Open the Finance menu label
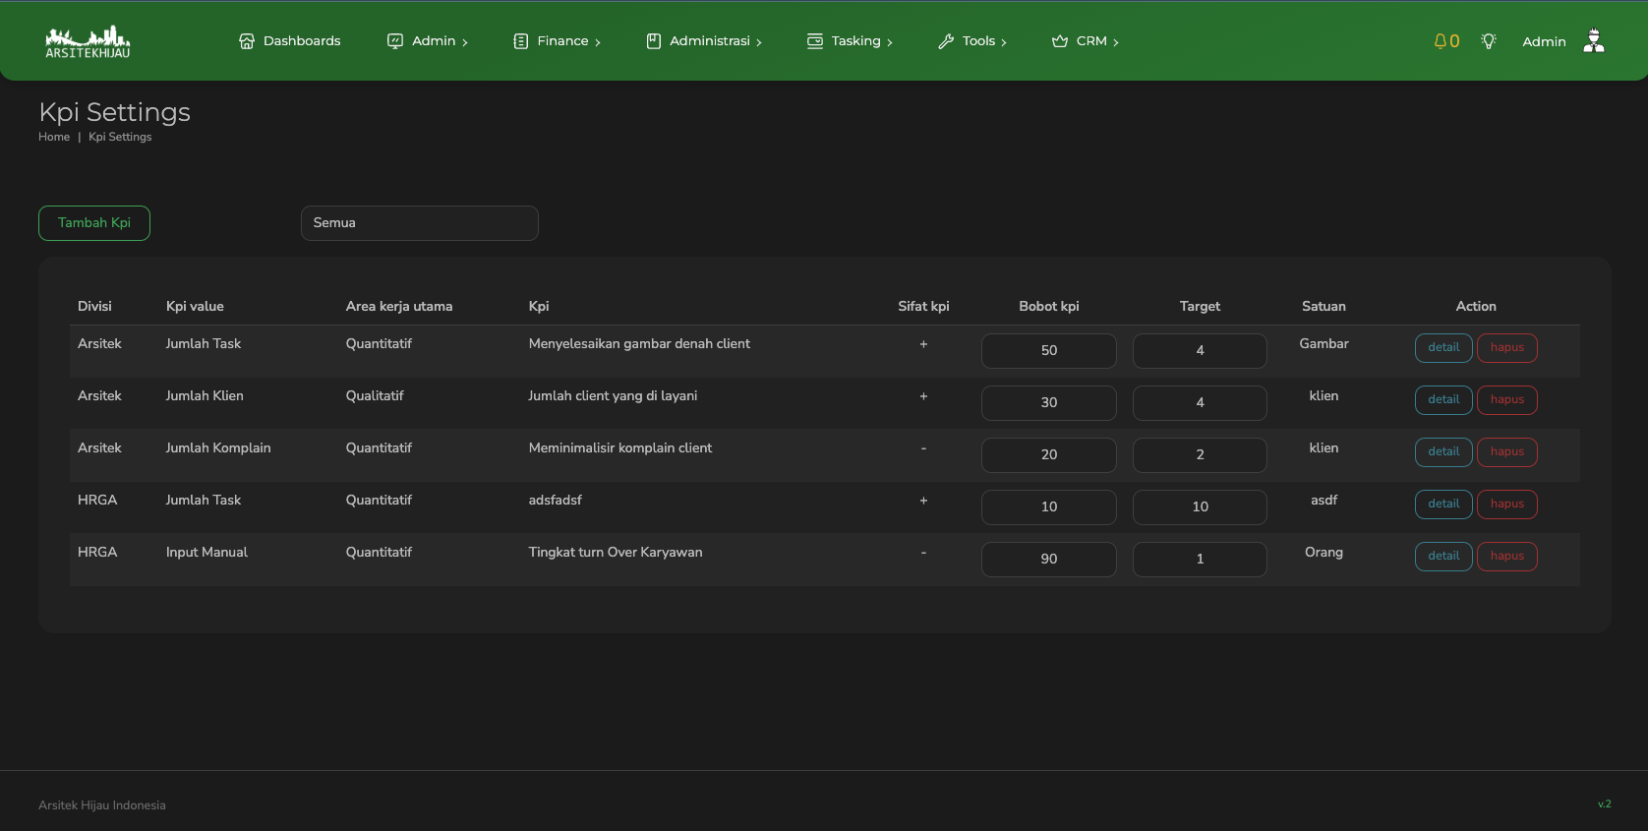The width and height of the screenshot is (1648, 831). (563, 41)
